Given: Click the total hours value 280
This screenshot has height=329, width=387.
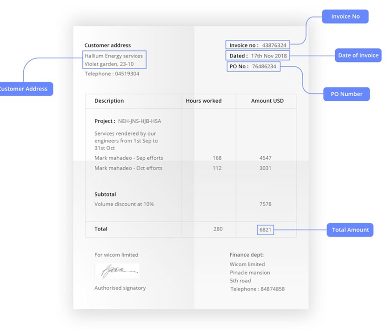Looking at the screenshot, I should [x=217, y=229].
